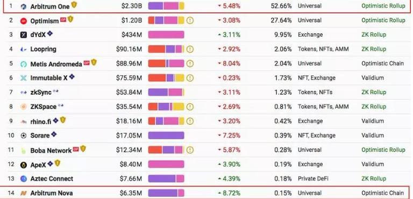Image resolution: width=413 pixels, height=199 pixels.
Task: Open the Arbitrum One project link
Action: [50, 6]
